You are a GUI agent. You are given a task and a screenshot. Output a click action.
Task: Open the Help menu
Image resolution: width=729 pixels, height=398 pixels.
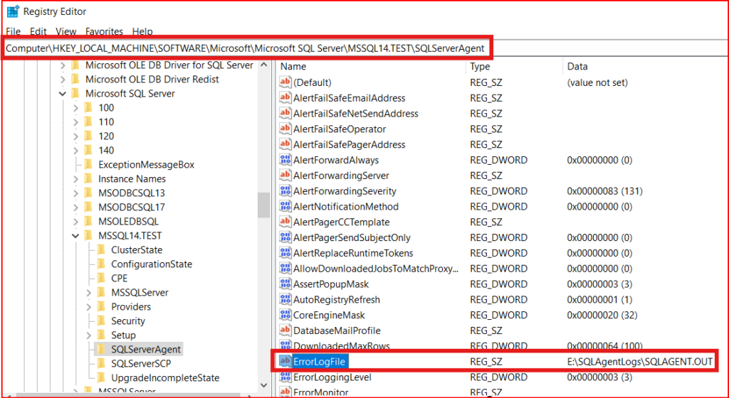(x=142, y=31)
